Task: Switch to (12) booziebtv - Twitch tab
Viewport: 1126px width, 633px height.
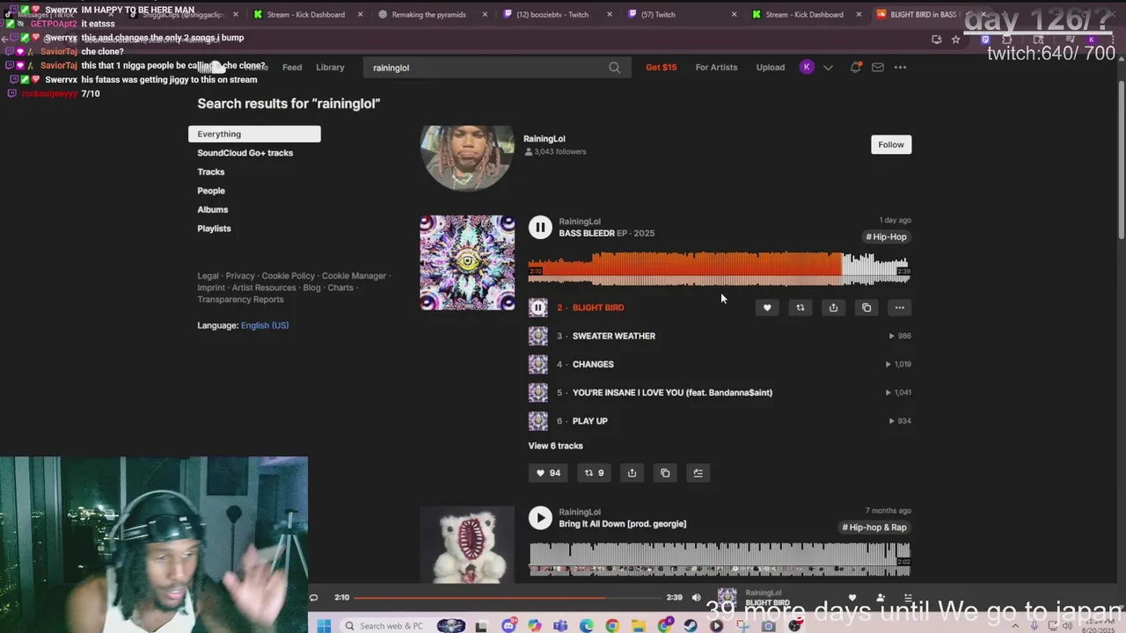Action: [x=552, y=14]
